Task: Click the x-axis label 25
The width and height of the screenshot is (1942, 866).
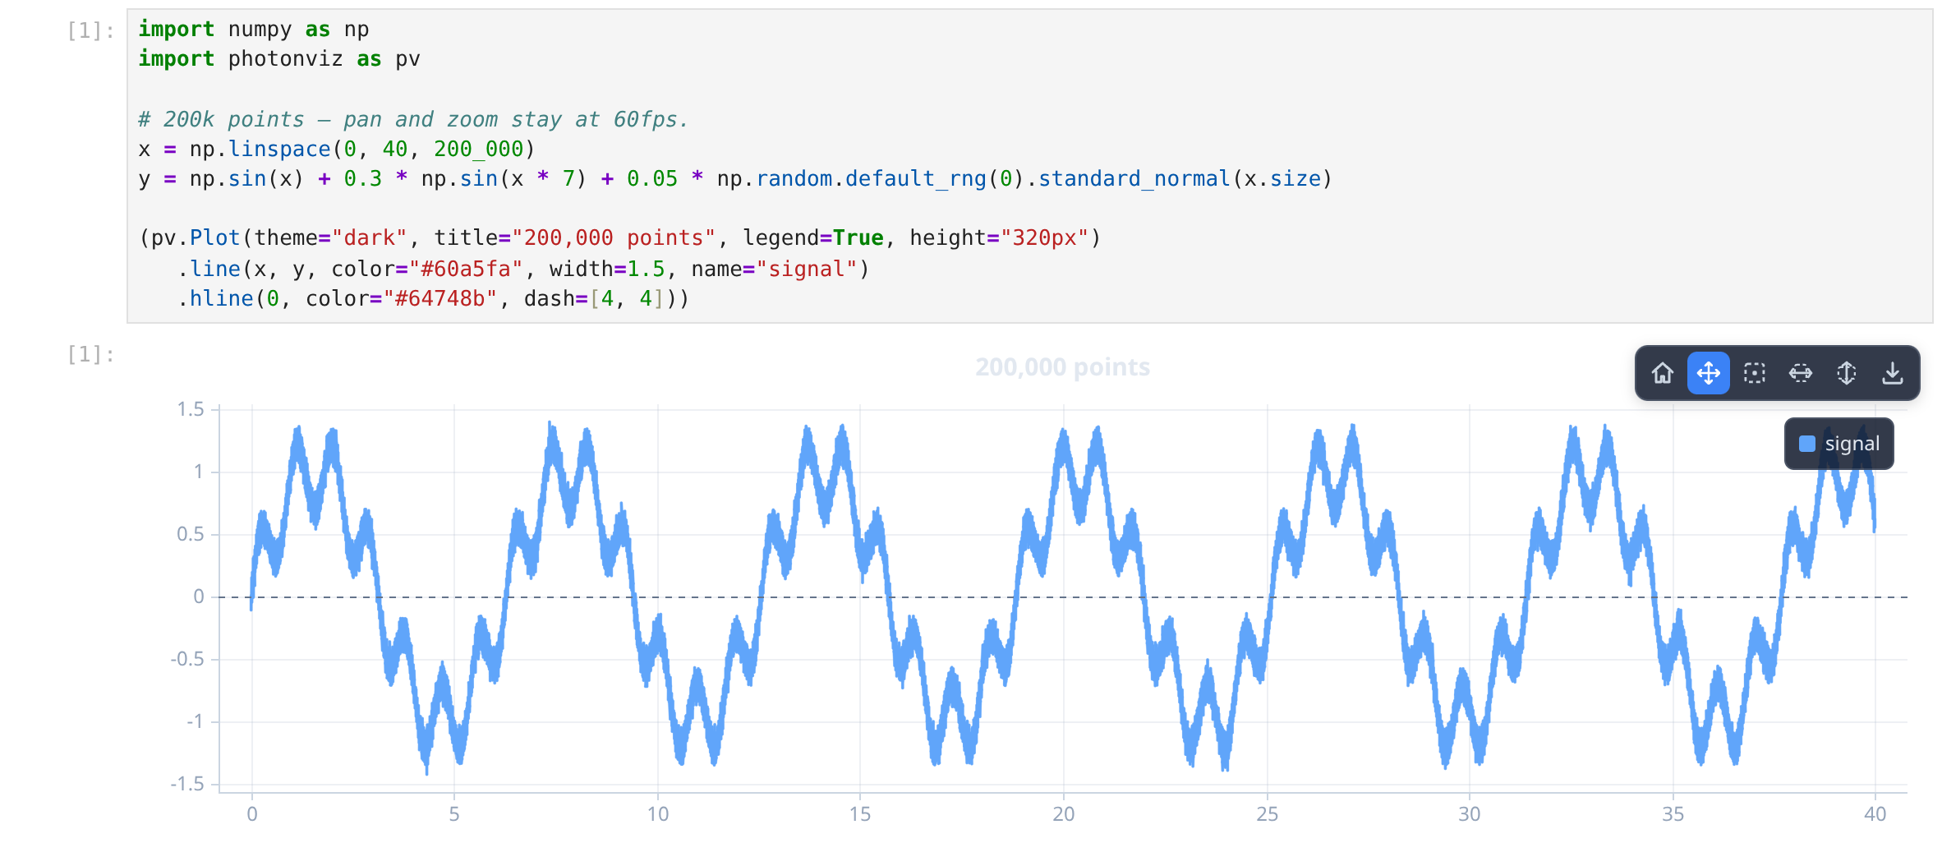Action: [1267, 814]
